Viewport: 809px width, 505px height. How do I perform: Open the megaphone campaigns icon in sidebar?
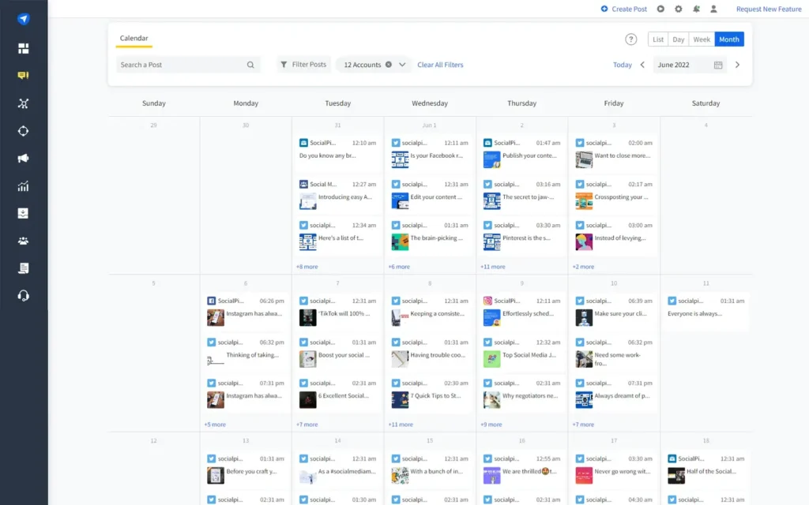23,158
